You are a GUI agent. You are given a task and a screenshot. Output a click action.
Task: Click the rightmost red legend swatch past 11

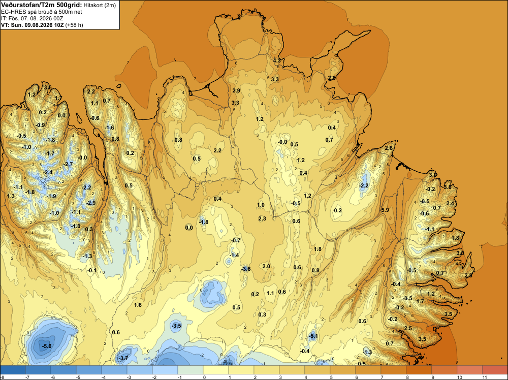pyautogui.click(x=495, y=370)
